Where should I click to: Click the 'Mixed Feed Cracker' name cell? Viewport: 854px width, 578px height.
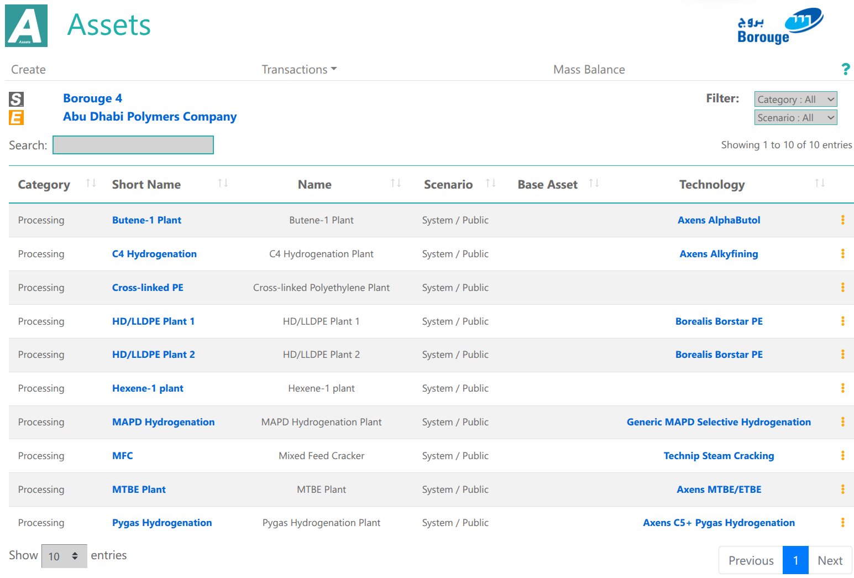coord(321,456)
